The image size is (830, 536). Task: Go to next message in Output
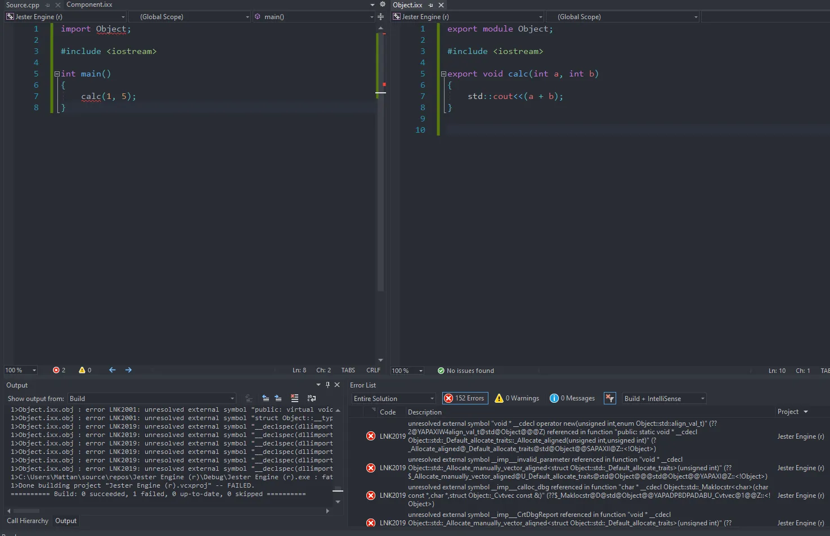coord(278,398)
